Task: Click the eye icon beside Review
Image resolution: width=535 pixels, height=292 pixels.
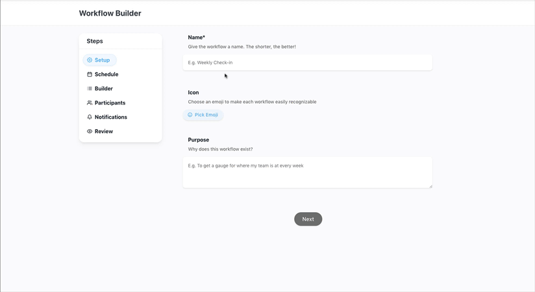Action: 90,131
